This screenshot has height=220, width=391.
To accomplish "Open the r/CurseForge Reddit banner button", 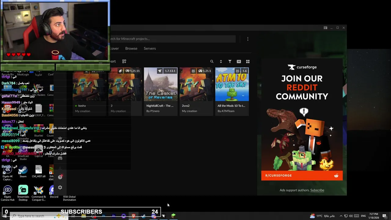I will (x=302, y=176).
